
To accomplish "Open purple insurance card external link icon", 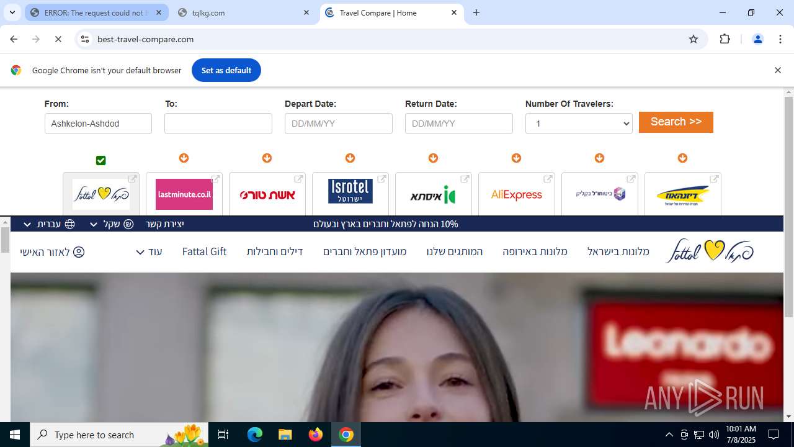I will click(x=631, y=179).
